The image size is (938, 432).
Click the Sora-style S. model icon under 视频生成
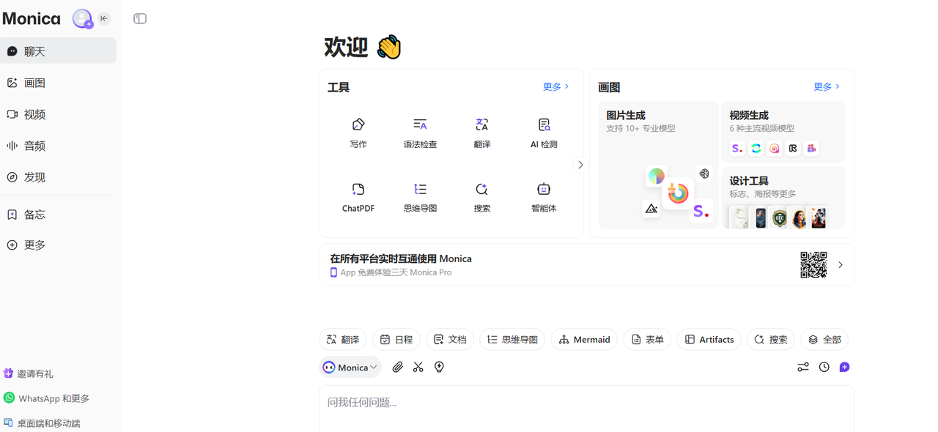click(x=737, y=148)
